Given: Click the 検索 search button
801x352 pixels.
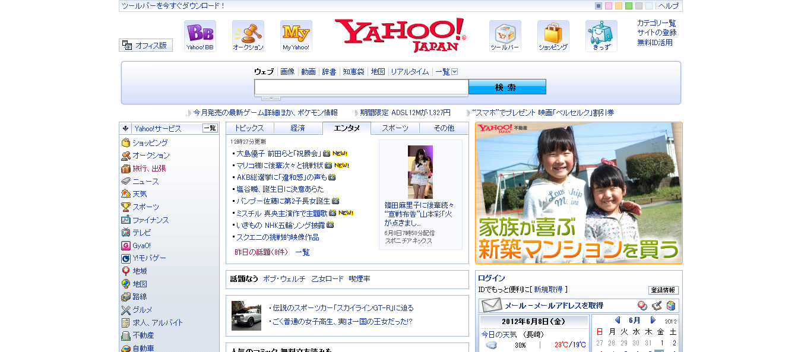Looking at the screenshot, I should point(507,87).
